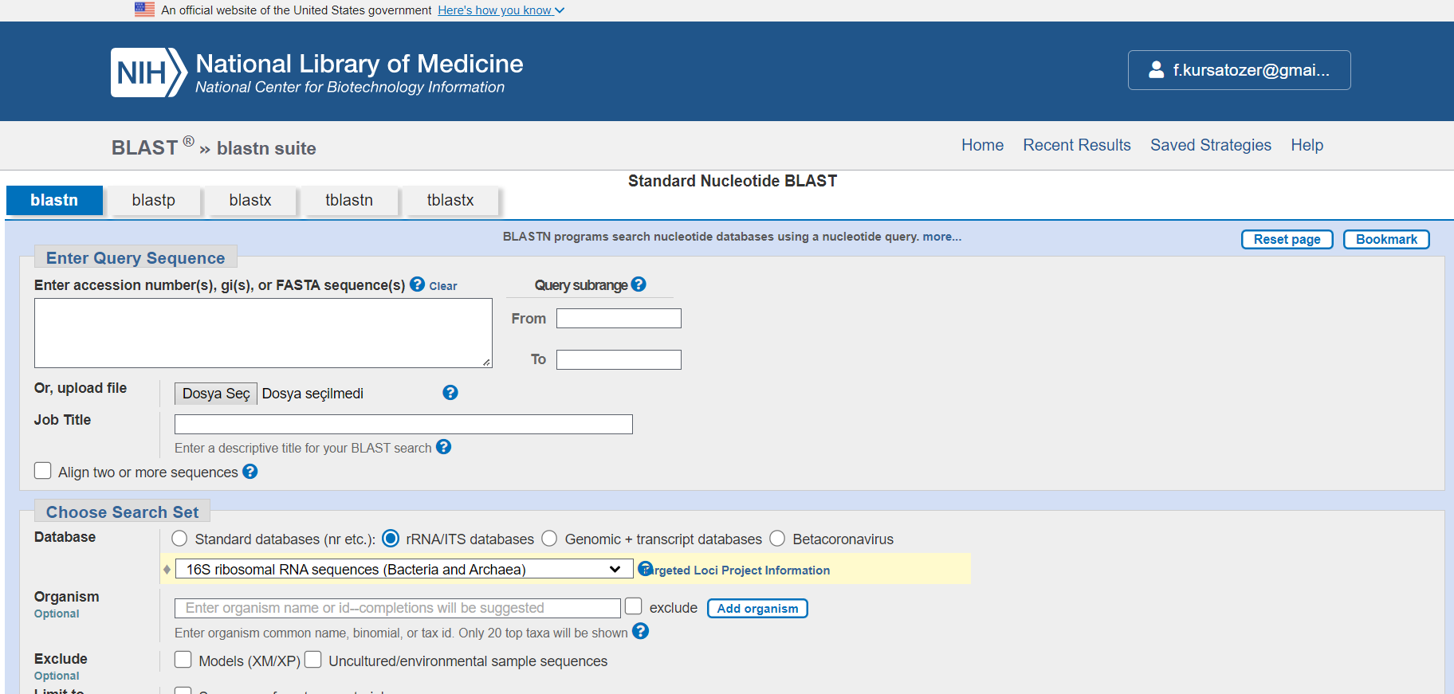This screenshot has height=694, width=1454.
Task: Open the Help link in navigation
Action: [x=1307, y=145]
